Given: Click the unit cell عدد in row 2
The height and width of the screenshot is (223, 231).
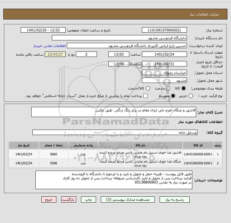Looking at the screenshot, I should pyautogui.click(x=83, y=163).
